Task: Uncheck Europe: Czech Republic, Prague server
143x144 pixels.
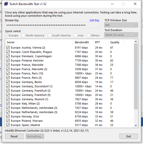Action: 8,52
